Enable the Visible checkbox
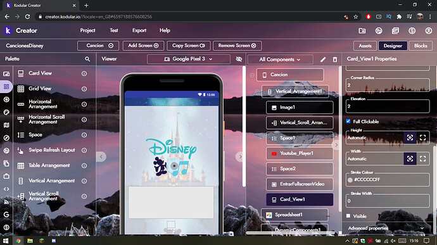This screenshot has height=245, width=437. click(348, 216)
